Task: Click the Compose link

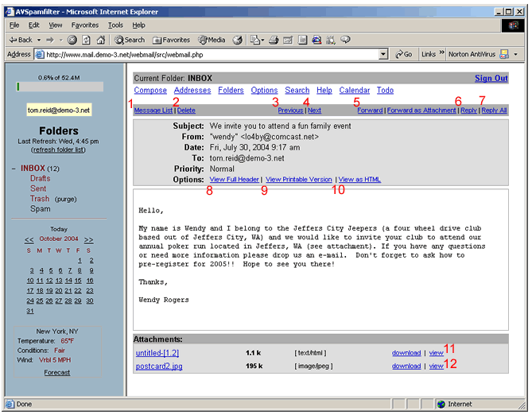Action: (x=150, y=91)
